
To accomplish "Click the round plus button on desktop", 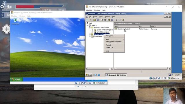I will [x=6, y=29].
